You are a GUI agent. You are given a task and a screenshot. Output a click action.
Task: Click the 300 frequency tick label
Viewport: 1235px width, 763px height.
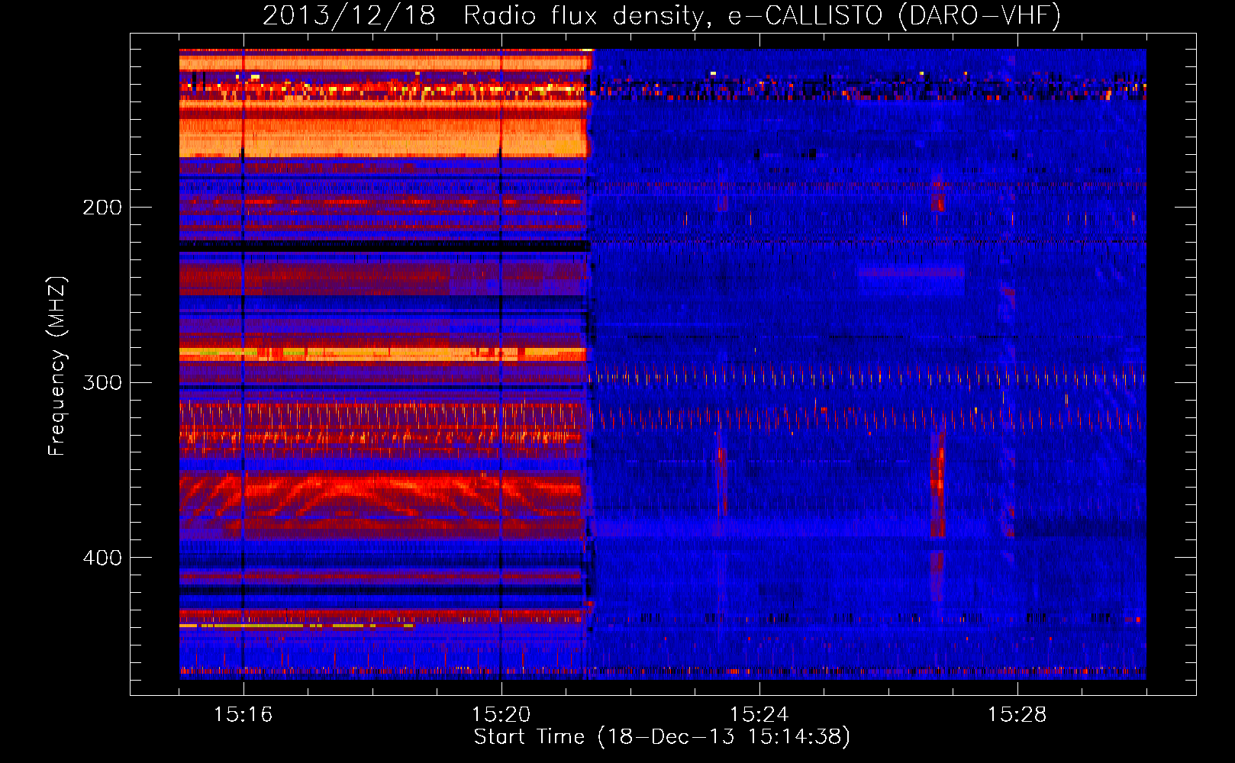tap(102, 382)
